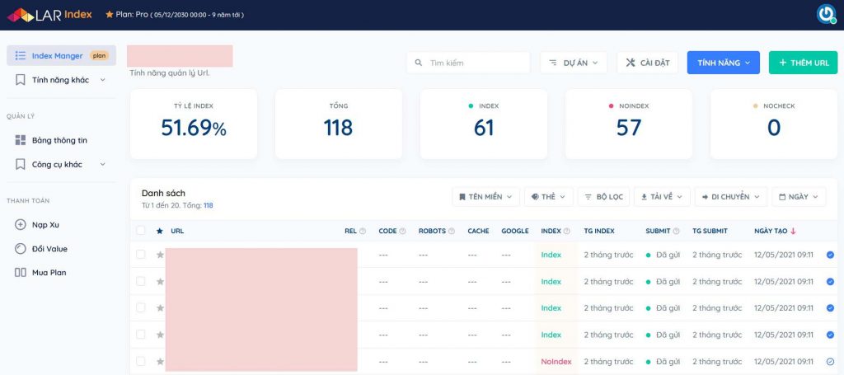Click the help icon beside REL
Screen dimensions: 844x375
point(363,232)
